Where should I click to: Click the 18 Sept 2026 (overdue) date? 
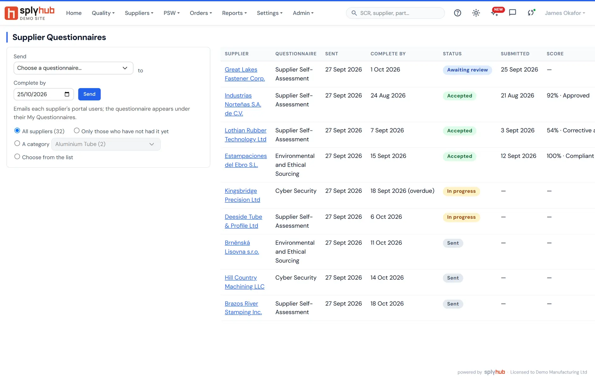(402, 191)
